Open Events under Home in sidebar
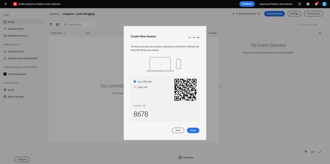 tap(22, 22)
